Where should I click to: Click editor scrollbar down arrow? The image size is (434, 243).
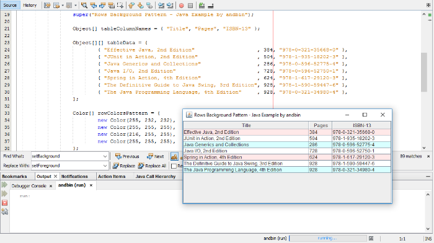click(423, 148)
